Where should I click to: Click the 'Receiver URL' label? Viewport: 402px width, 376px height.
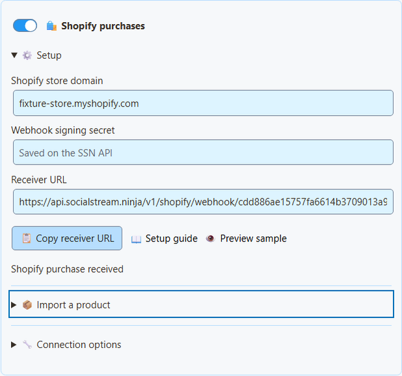point(39,180)
